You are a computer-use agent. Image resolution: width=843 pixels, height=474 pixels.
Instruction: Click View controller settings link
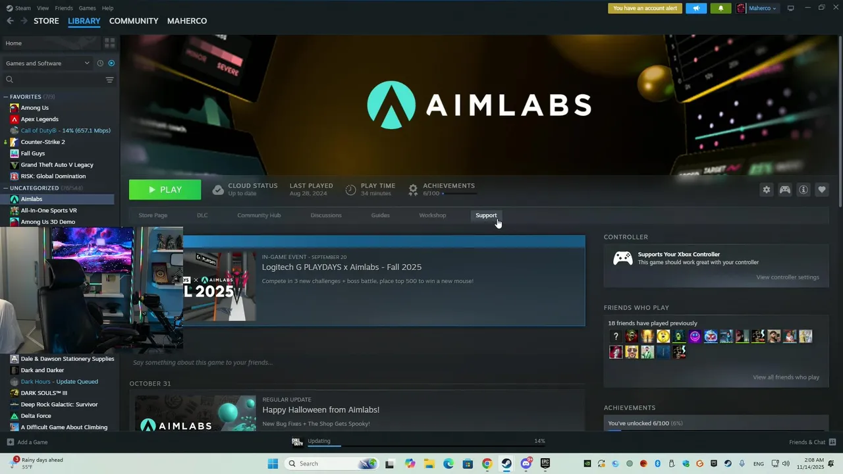788,277
